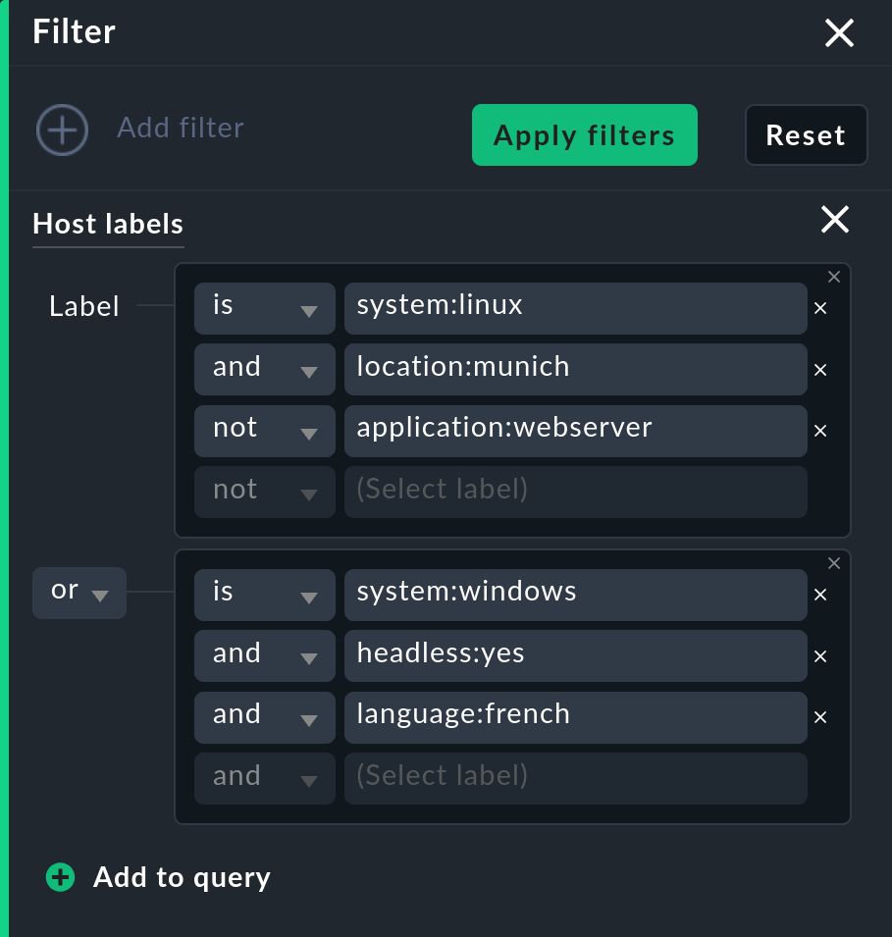Viewport: 892px width, 937px height.
Task: Click the Filter title bar
Action: [x=74, y=31]
